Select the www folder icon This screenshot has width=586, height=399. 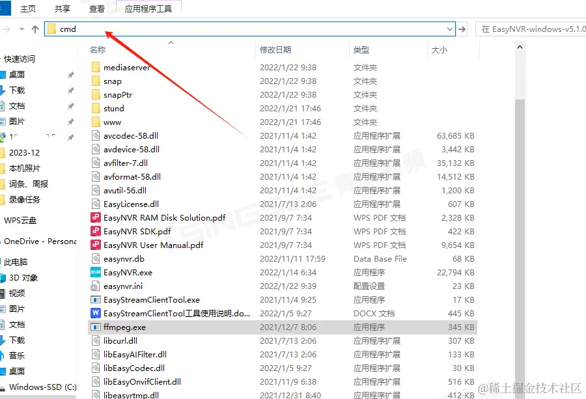click(96, 122)
